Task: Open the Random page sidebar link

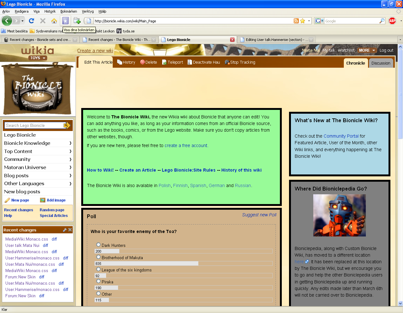Action: pos(52,210)
